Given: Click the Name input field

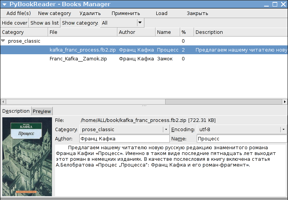Looking at the screenshot, I should tap(242, 139).
